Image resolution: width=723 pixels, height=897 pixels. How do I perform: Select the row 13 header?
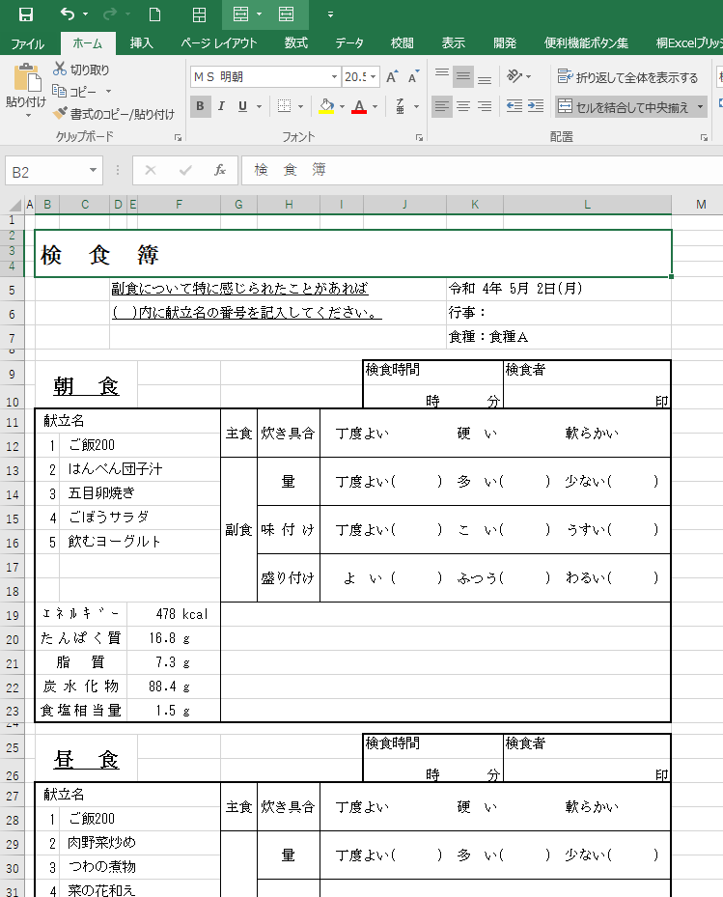click(12, 470)
